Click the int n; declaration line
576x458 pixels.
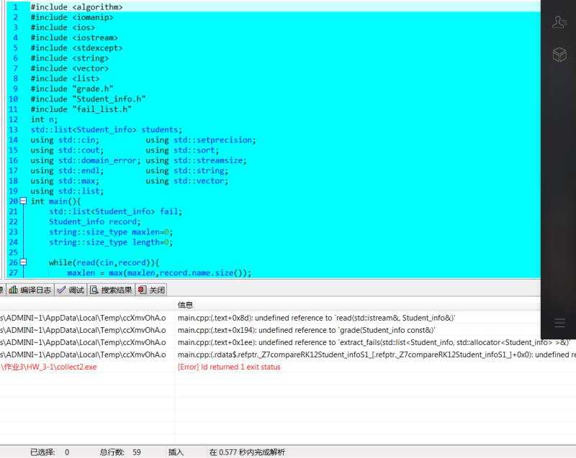coord(44,119)
